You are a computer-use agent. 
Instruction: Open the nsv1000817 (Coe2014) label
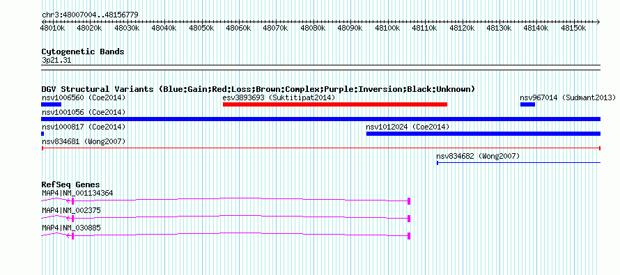(84, 127)
